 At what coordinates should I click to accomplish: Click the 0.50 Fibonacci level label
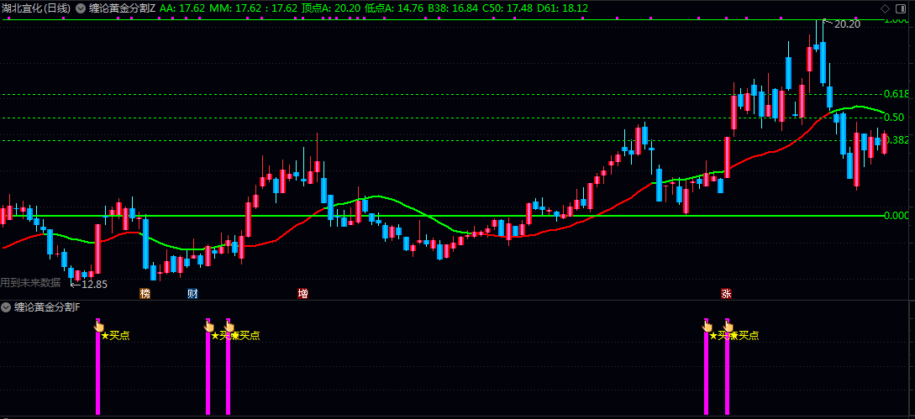pyautogui.click(x=895, y=118)
